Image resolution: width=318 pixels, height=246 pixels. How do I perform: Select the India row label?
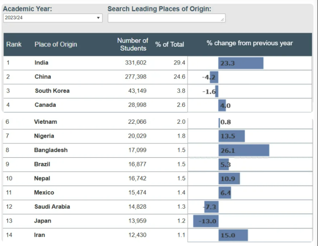click(x=41, y=63)
